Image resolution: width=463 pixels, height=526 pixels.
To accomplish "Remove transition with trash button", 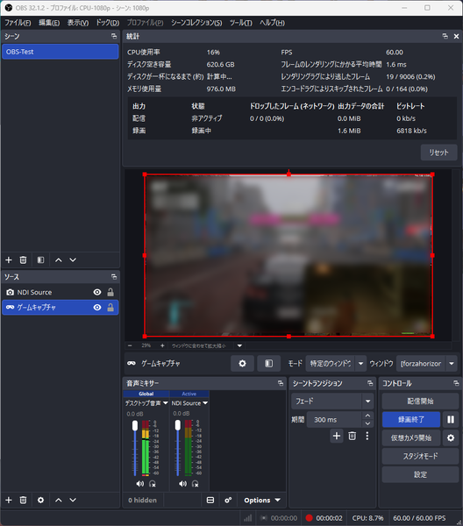I will pyautogui.click(x=352, y=436).
